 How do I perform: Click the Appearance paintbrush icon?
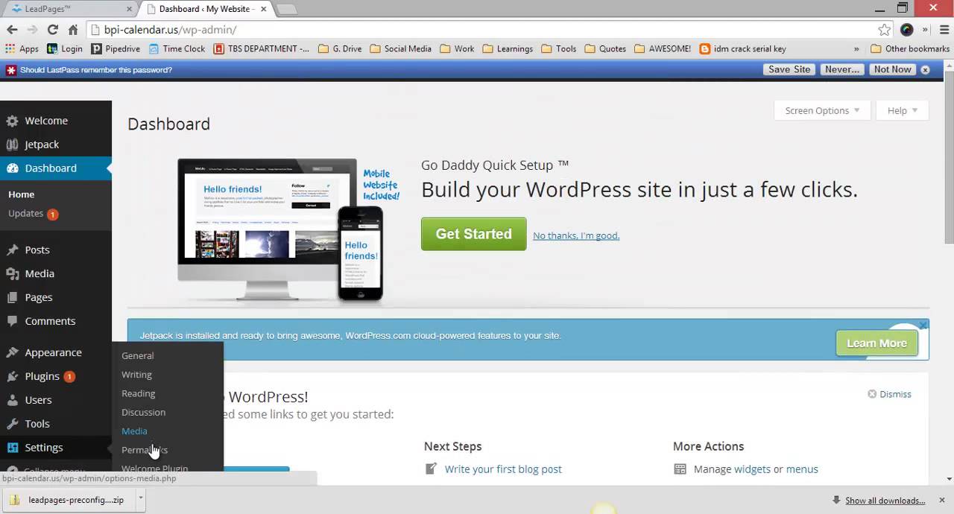12,352
